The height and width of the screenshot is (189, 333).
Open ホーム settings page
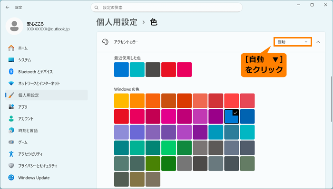pos(47,48)
